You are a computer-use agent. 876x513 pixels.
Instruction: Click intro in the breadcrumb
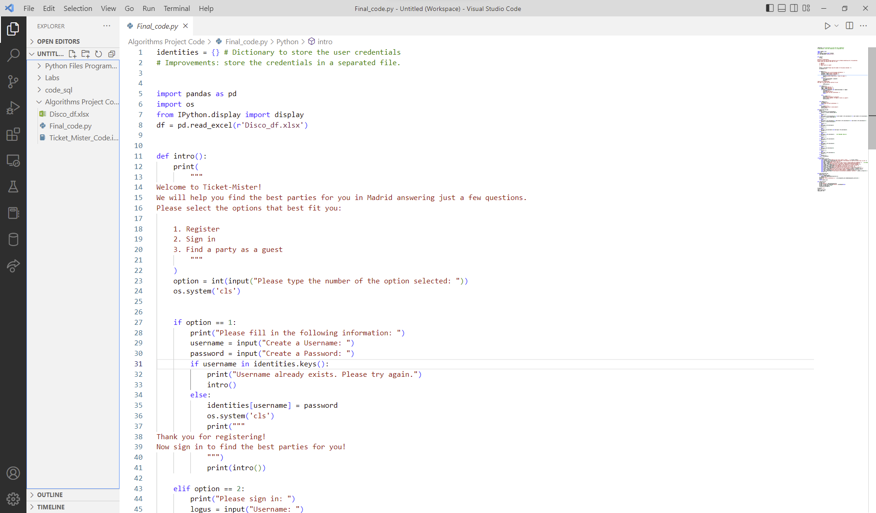tap(325, 41)
